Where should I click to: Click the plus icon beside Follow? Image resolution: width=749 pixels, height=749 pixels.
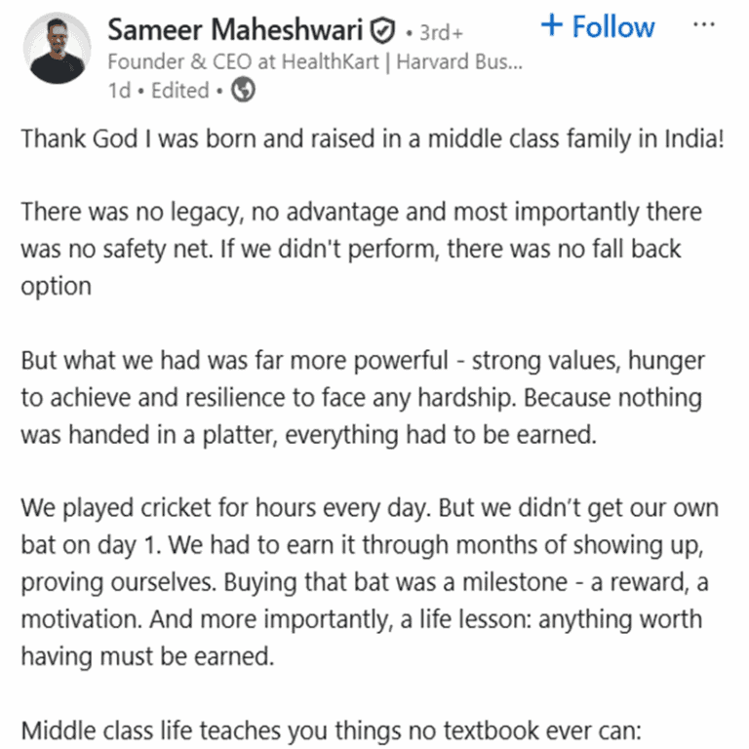pos(552,24)
